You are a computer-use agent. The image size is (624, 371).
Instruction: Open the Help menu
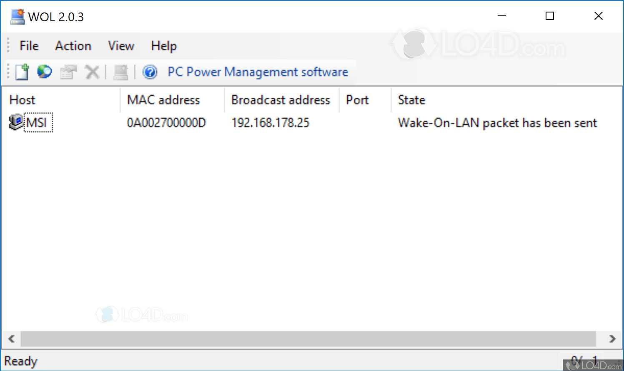coord(164,46)
